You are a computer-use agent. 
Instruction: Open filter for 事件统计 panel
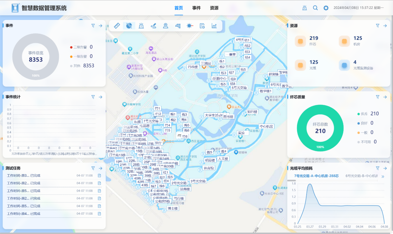tap(93, 97)
